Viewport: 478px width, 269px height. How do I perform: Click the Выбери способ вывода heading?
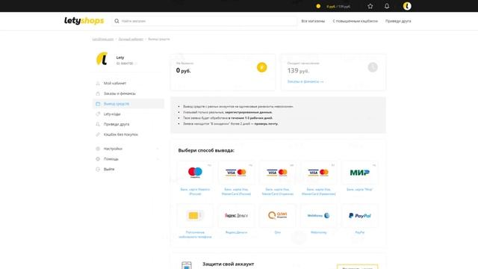206,150
